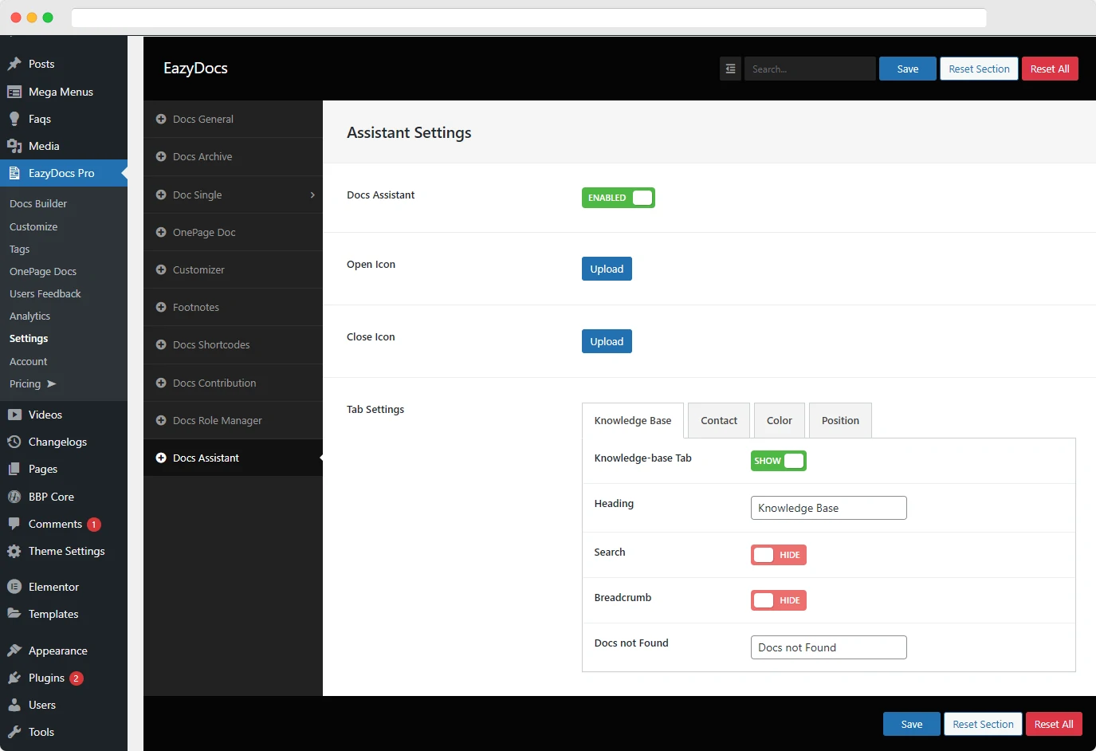Select the Posts pushpin icon
This screenshot has height=751, width=1096.
click(x=16, y=64)
